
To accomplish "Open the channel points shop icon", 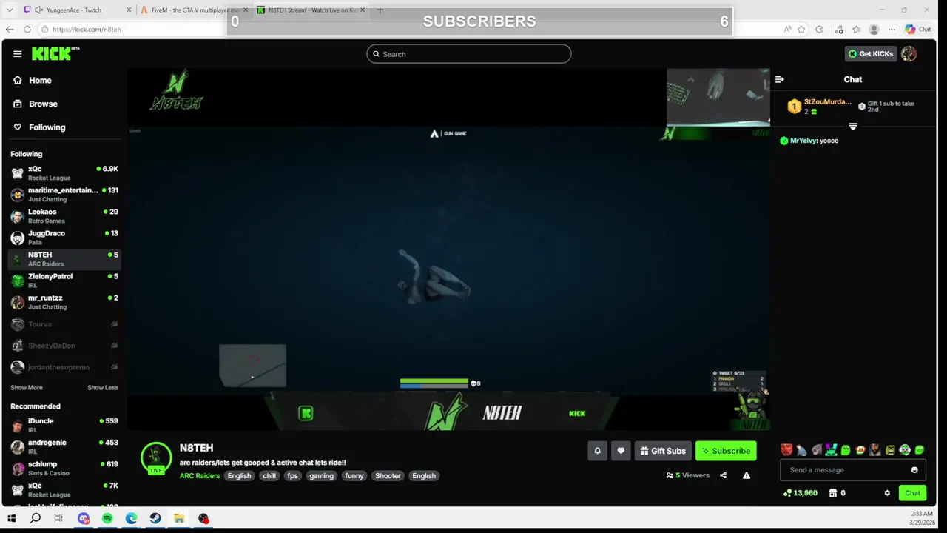I will coord(832,493).
